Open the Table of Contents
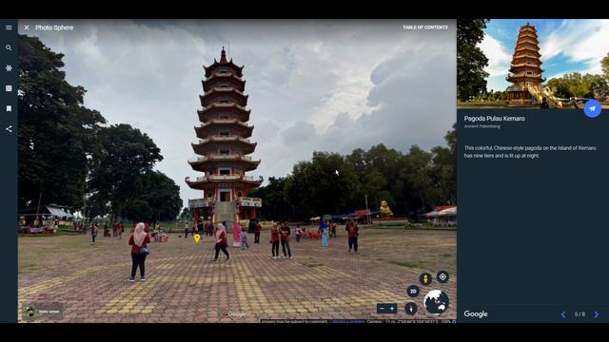The width and height of the screenshot is (609, 342). tap(425, 28)
